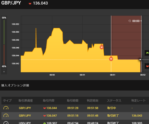Click the USD/JPY asset cell
149x124 pixels.
click(25, 123)
